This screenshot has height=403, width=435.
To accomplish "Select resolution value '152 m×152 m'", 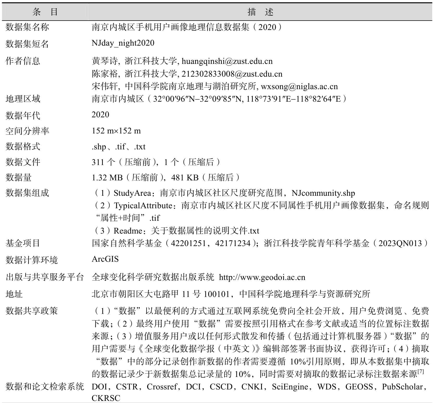I will (116, 131).
